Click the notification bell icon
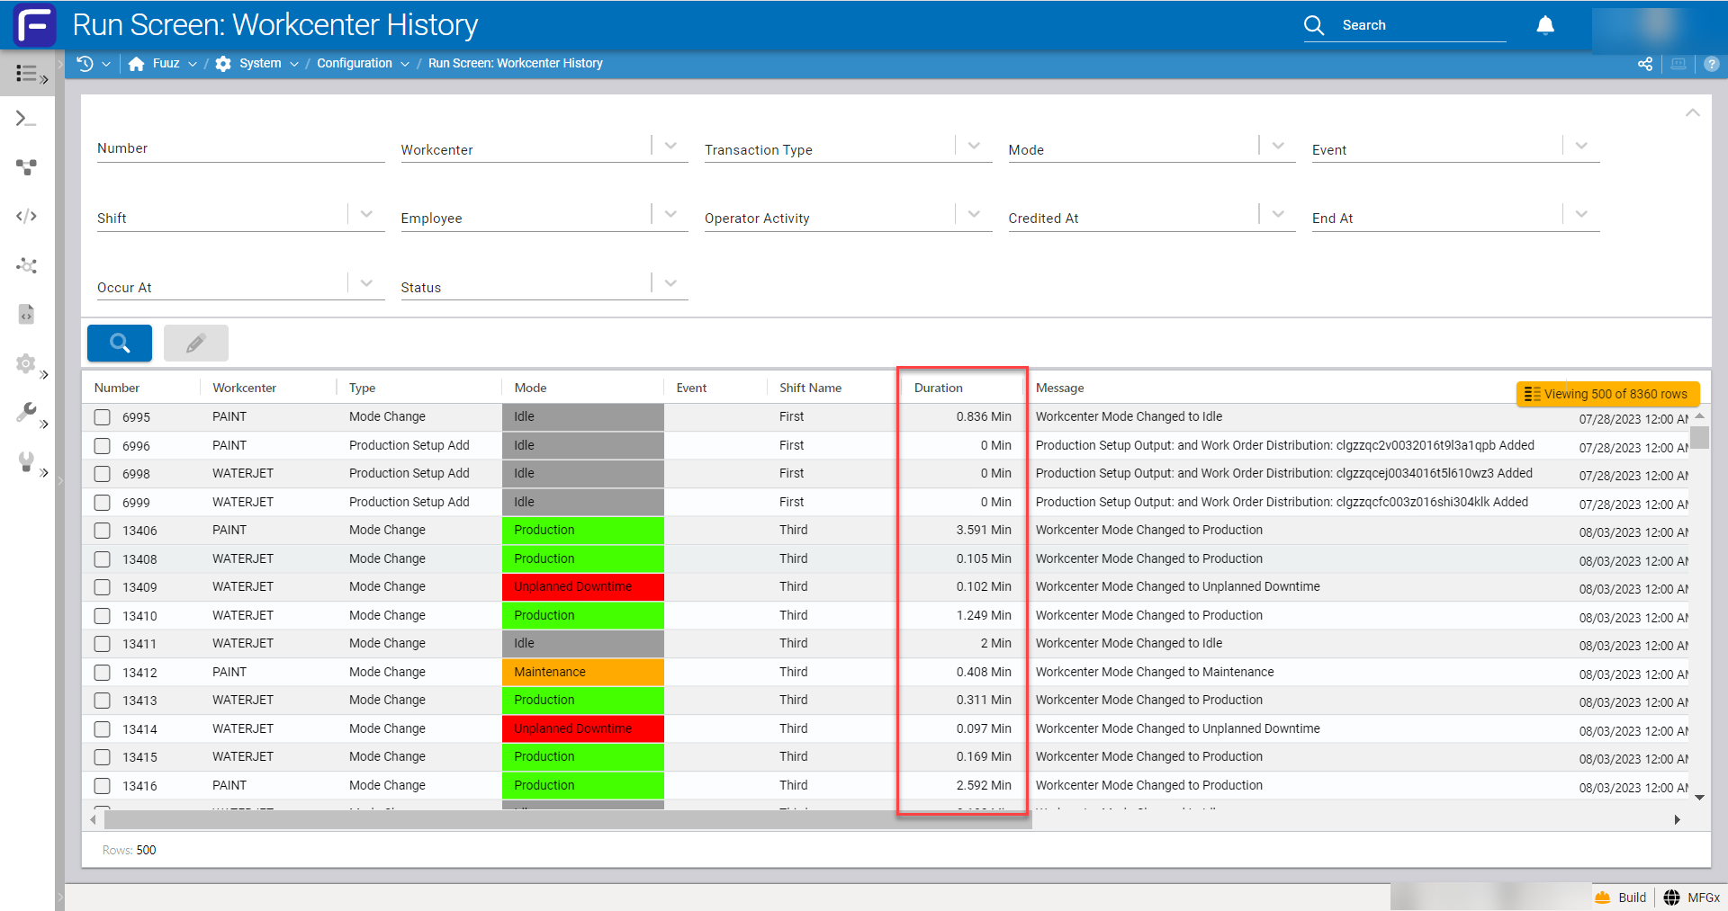The image size is (1728, 911). click(x=1545, y=25)
